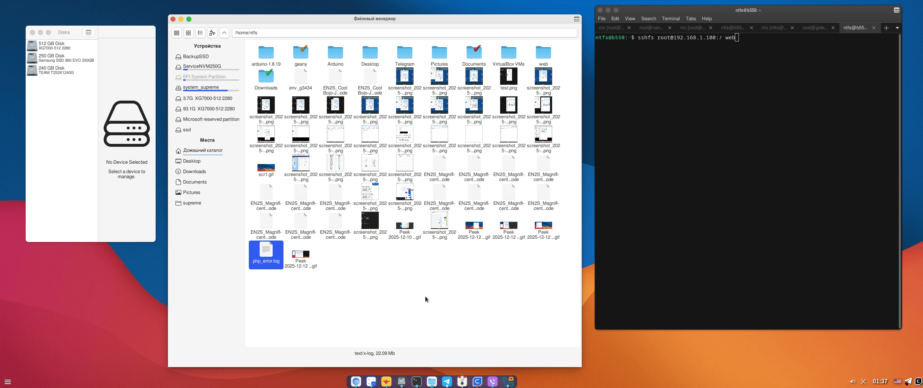Viewport: 923px width, 388px height.
Task: Switch to the root@gide... terminal tab
Action: pos(815,28)
